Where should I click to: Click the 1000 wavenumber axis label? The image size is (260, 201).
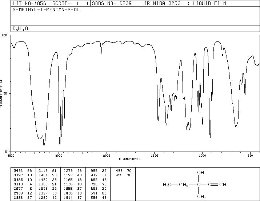pos(202,156)
